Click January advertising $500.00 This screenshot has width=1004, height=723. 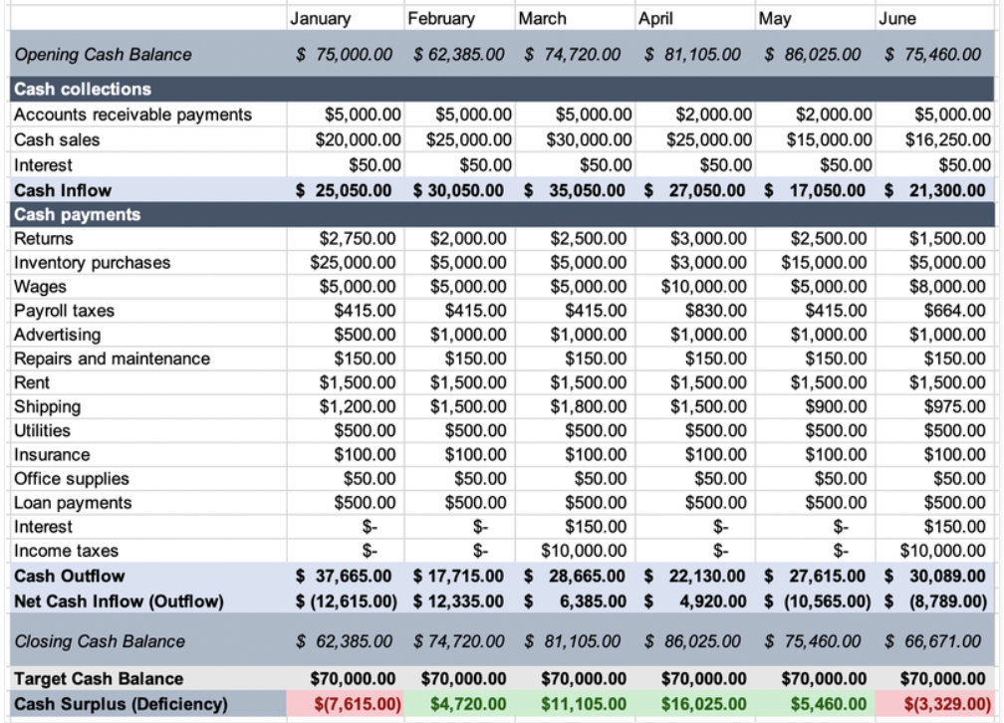[365, 335]
